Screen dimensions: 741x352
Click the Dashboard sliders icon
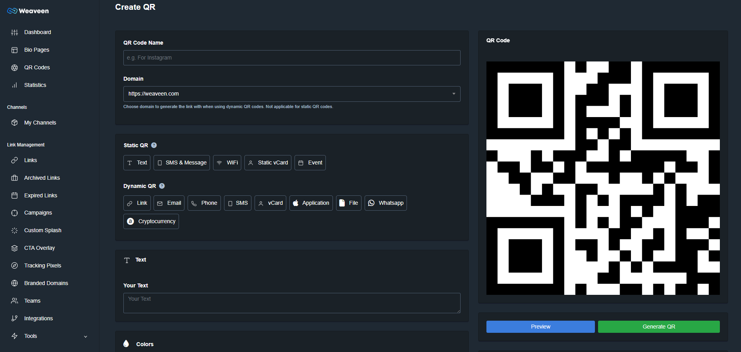tap(14, 32)
